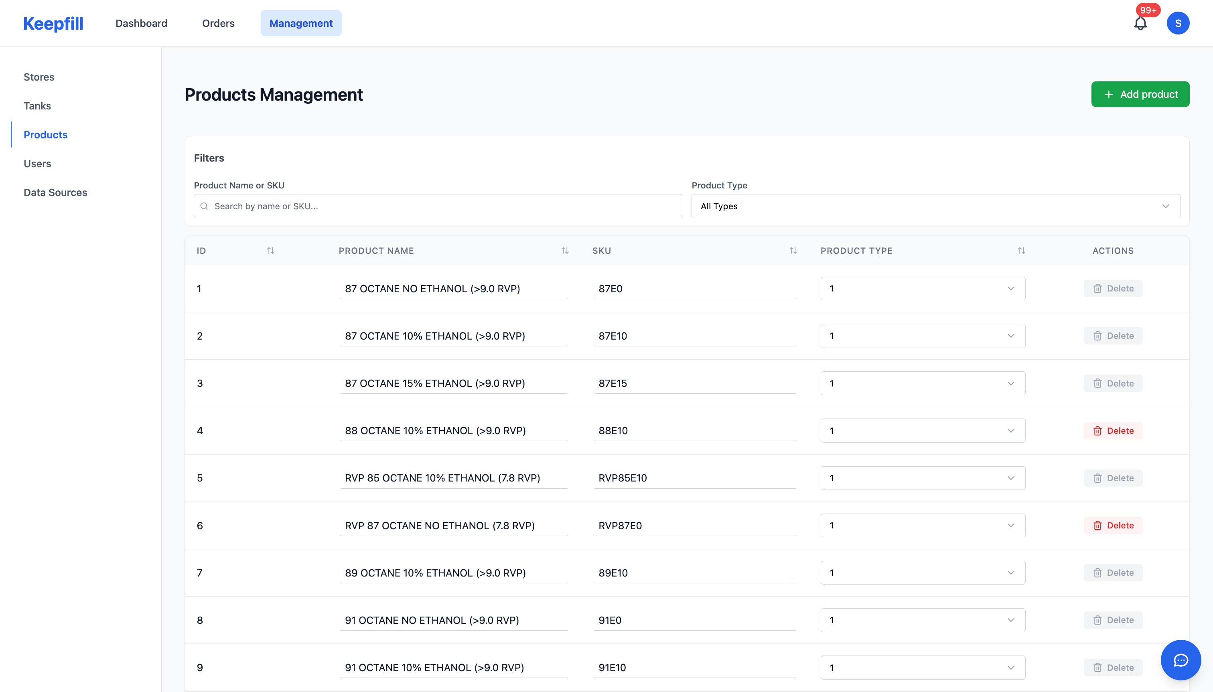Sort the table by ID using the sort icon
Image resolution: width=1213 pixels, height=692 pixels.
[271, 251]
